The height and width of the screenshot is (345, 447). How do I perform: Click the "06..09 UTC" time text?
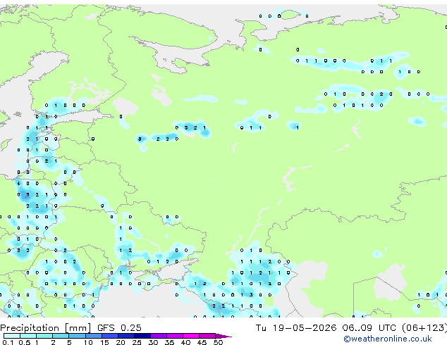pos(369,328)
